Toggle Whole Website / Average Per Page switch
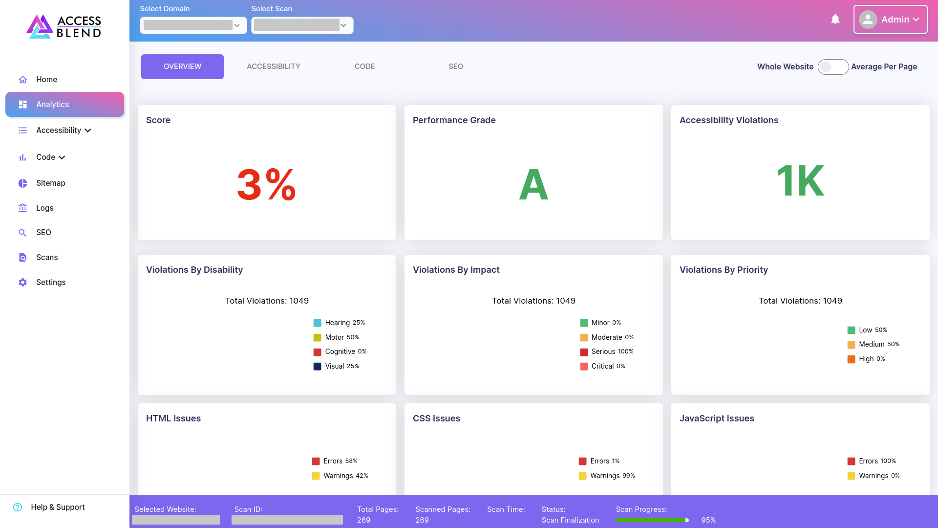Screen dimensions: 938x528 pyautogui.click(x=833, y=67)
